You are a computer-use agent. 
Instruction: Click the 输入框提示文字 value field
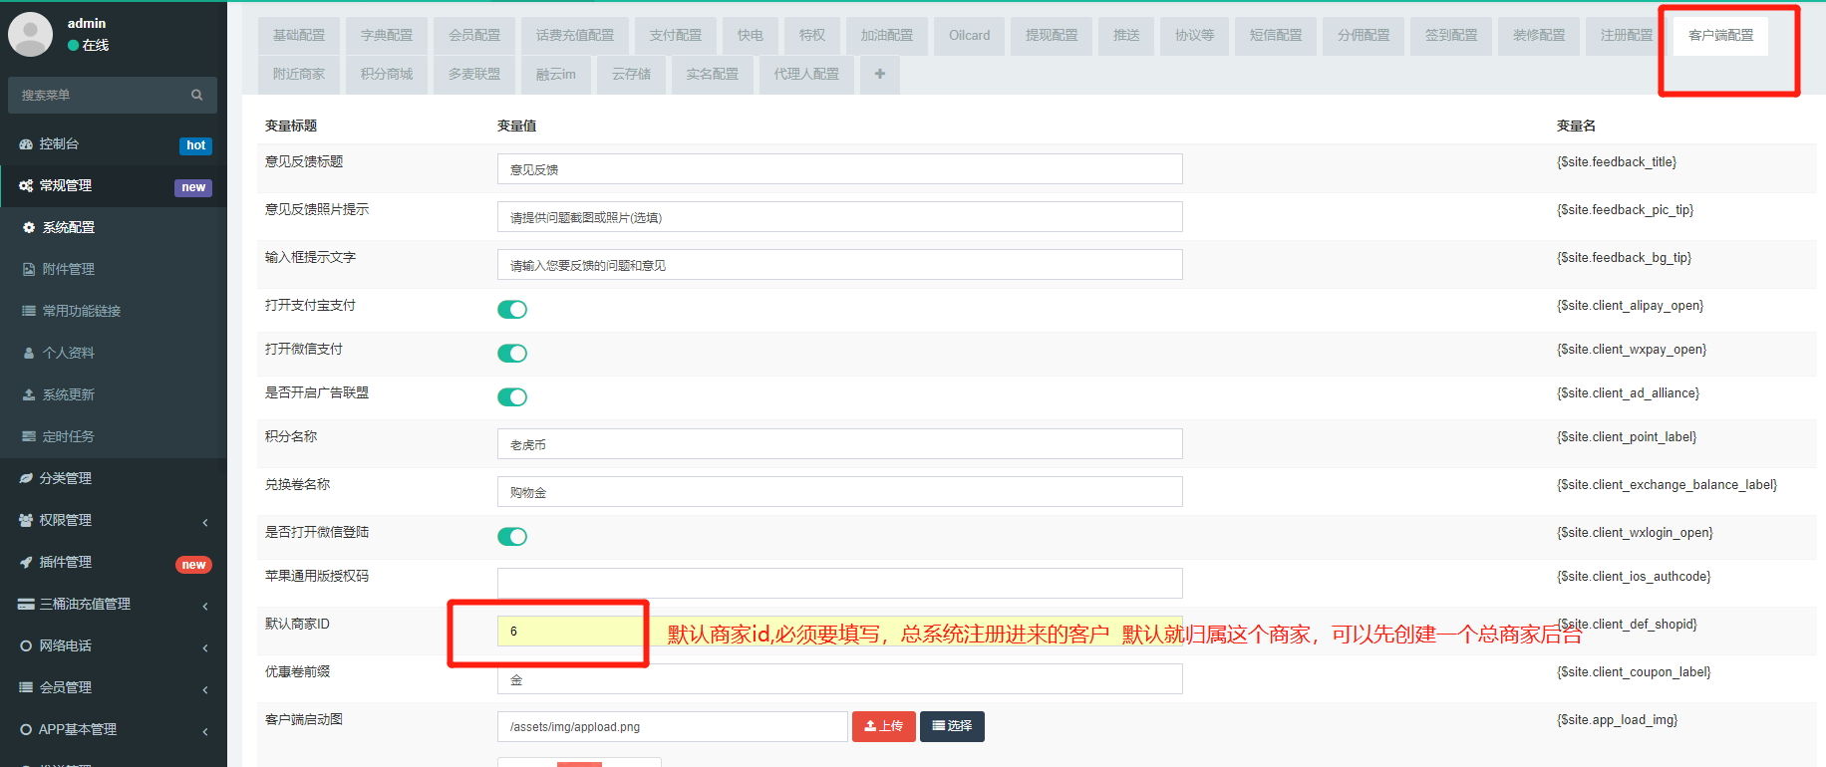840,265
